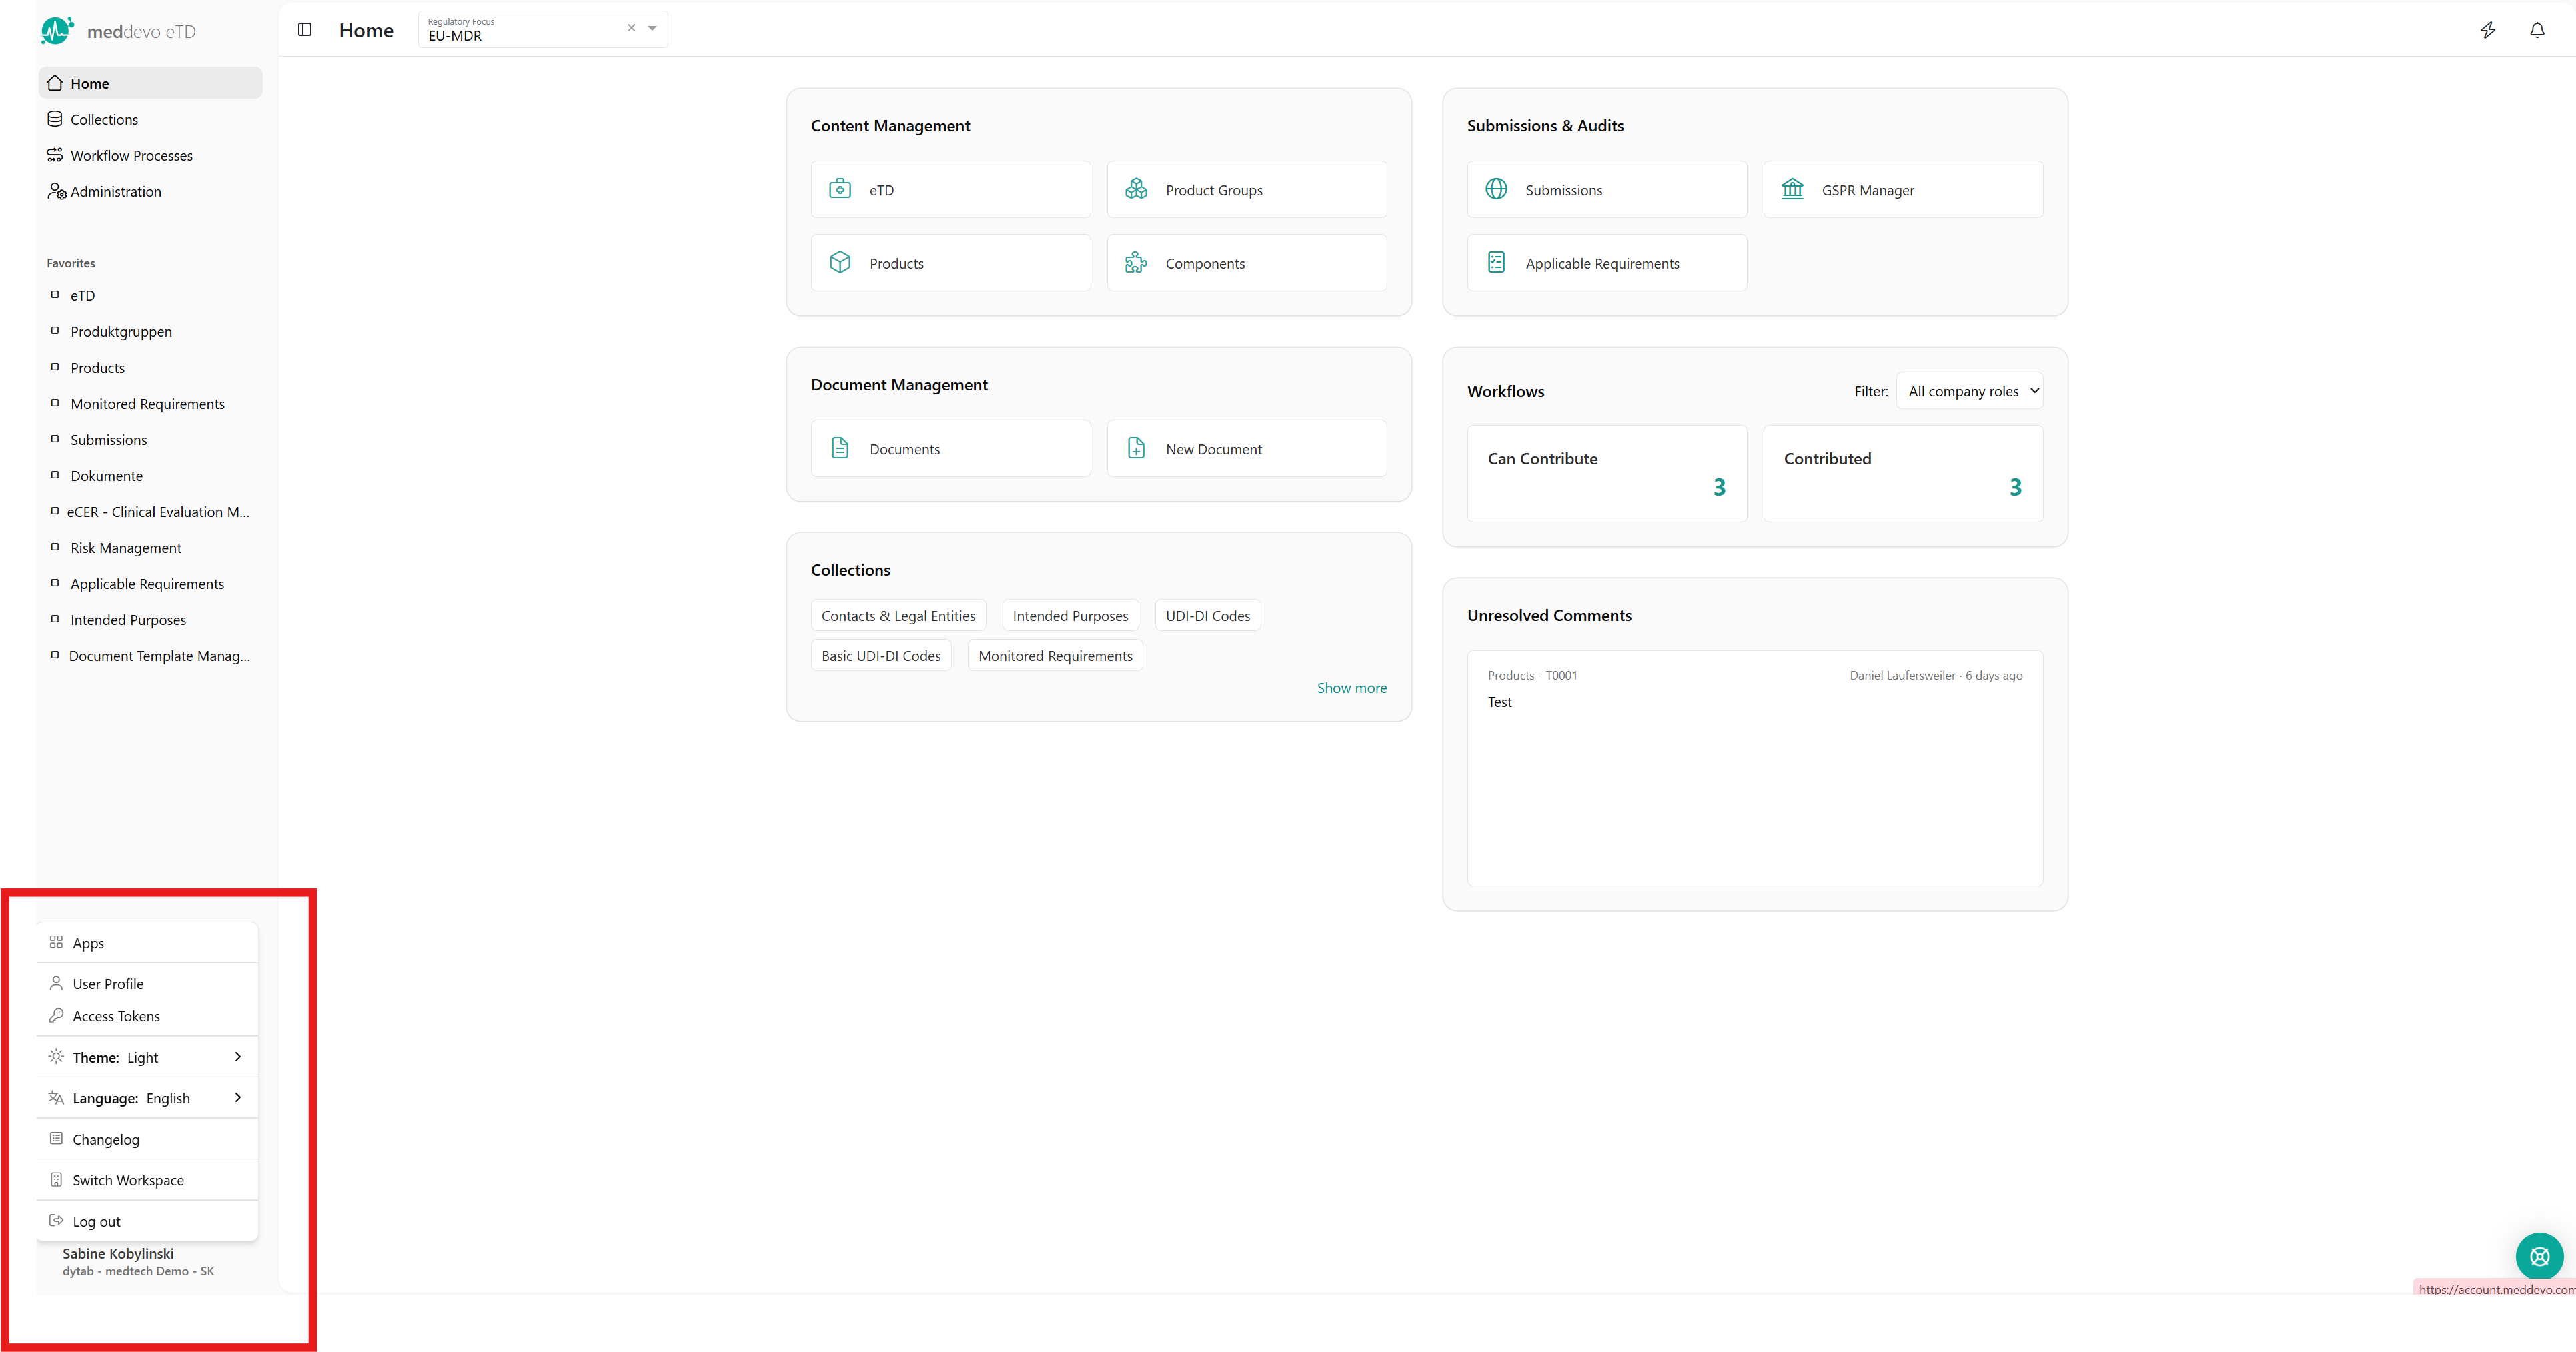The width and height of the screenshot is (2576, 1352).
Task: Open the notifications bell
Action: tap(2537, 30)
